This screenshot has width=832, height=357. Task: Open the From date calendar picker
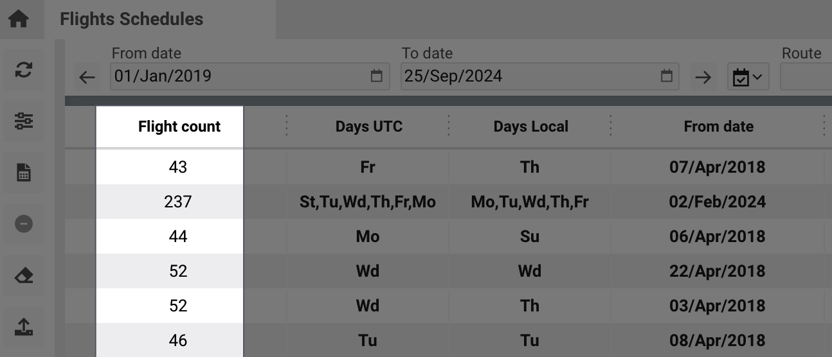click(377, 76)
